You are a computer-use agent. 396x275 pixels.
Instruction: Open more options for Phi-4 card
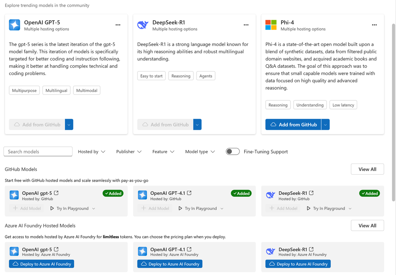point(374,25)
